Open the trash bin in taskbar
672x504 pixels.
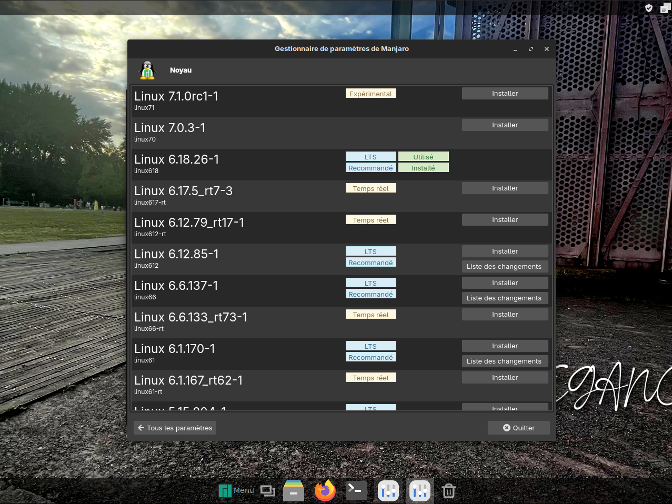point(448,491)
